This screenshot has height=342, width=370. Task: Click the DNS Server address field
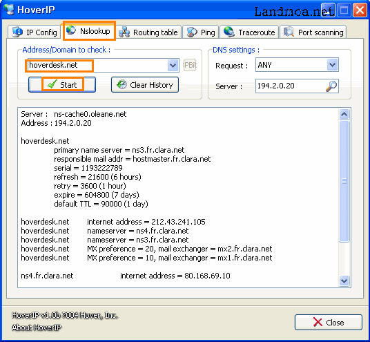pos(290,86)
